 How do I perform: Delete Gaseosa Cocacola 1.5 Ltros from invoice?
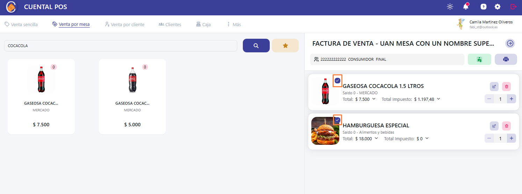tap(506, 87)
